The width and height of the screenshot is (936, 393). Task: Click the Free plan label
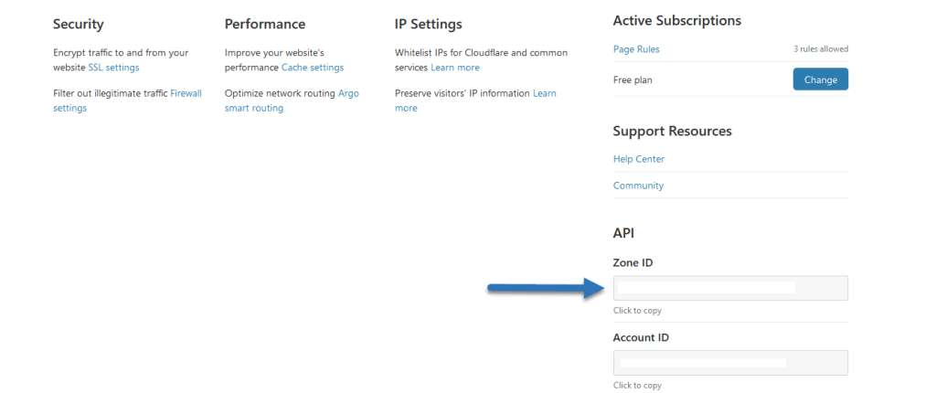tap(633, 80)
